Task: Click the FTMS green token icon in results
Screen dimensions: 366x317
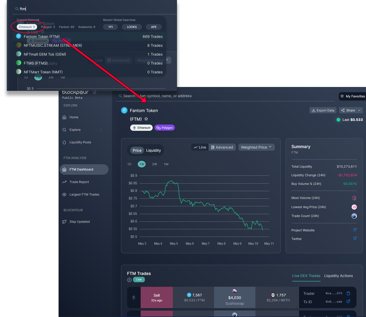Action: (x=19, y=63)
